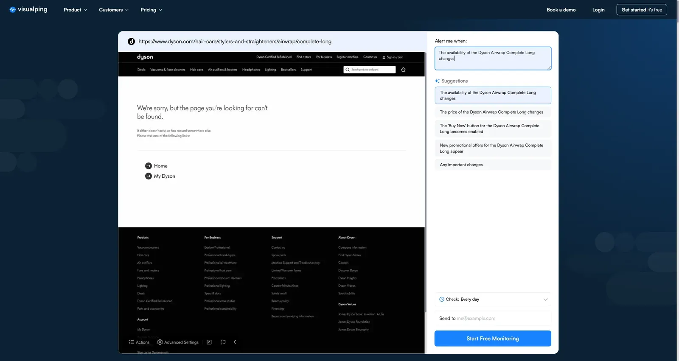Click Careers footer link
The height and width of the screenshot is (361, 679).
[343, 263]
